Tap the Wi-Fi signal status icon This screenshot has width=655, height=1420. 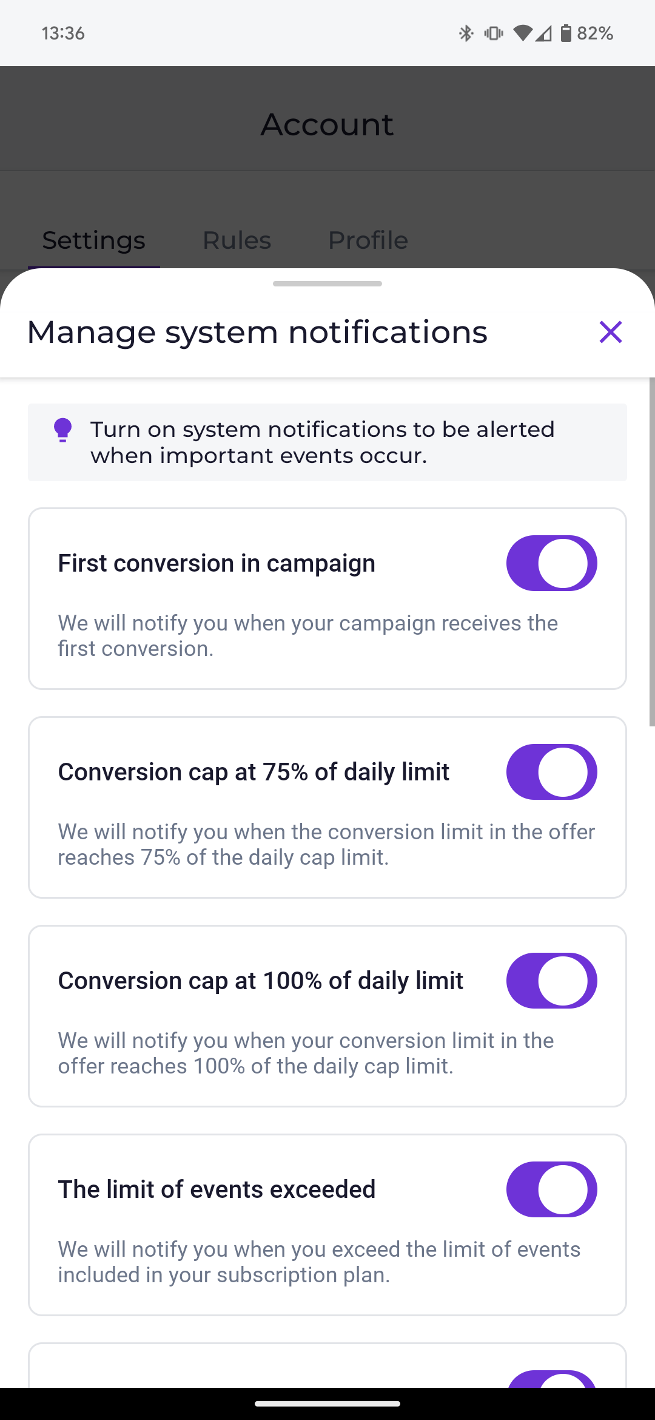pyautogui.click(x=522, y=33)
